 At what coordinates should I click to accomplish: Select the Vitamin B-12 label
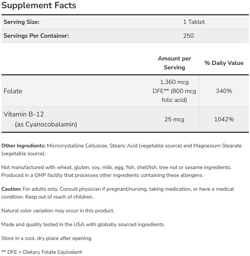point(24,115)
